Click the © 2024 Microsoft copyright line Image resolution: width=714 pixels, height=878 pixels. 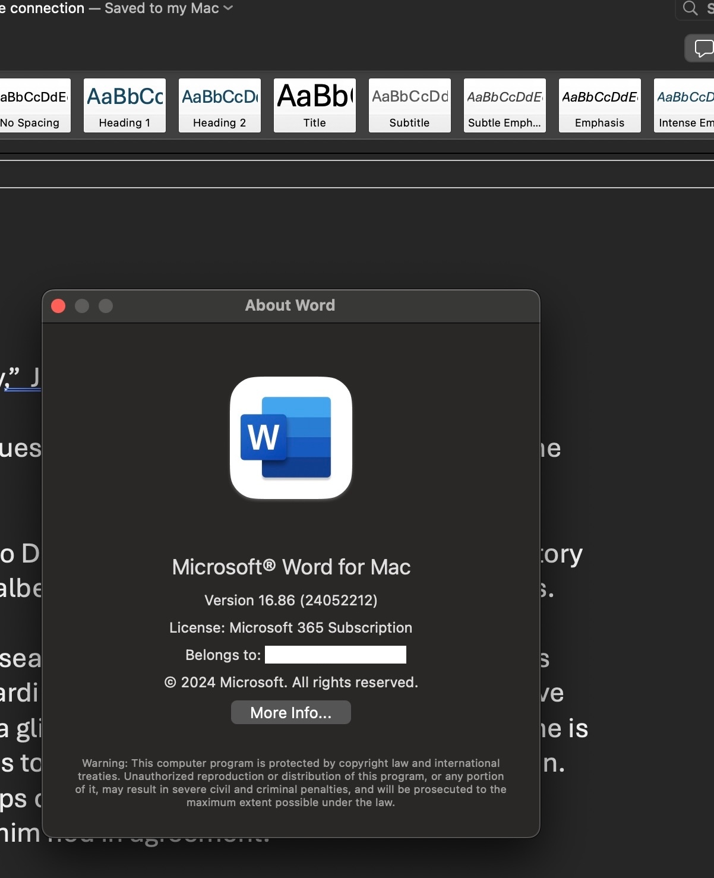click(x=291, y=682)
